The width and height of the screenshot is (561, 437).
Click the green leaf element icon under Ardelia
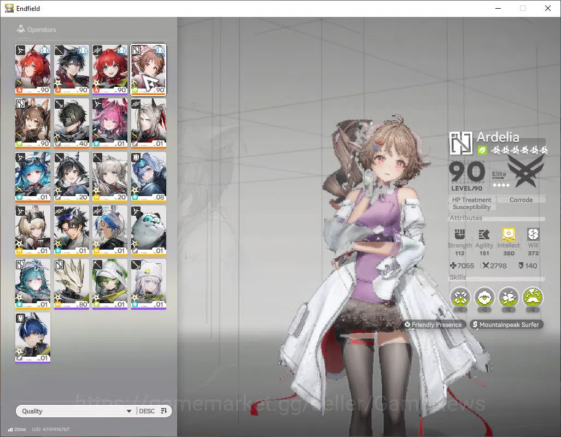point(482,150)
